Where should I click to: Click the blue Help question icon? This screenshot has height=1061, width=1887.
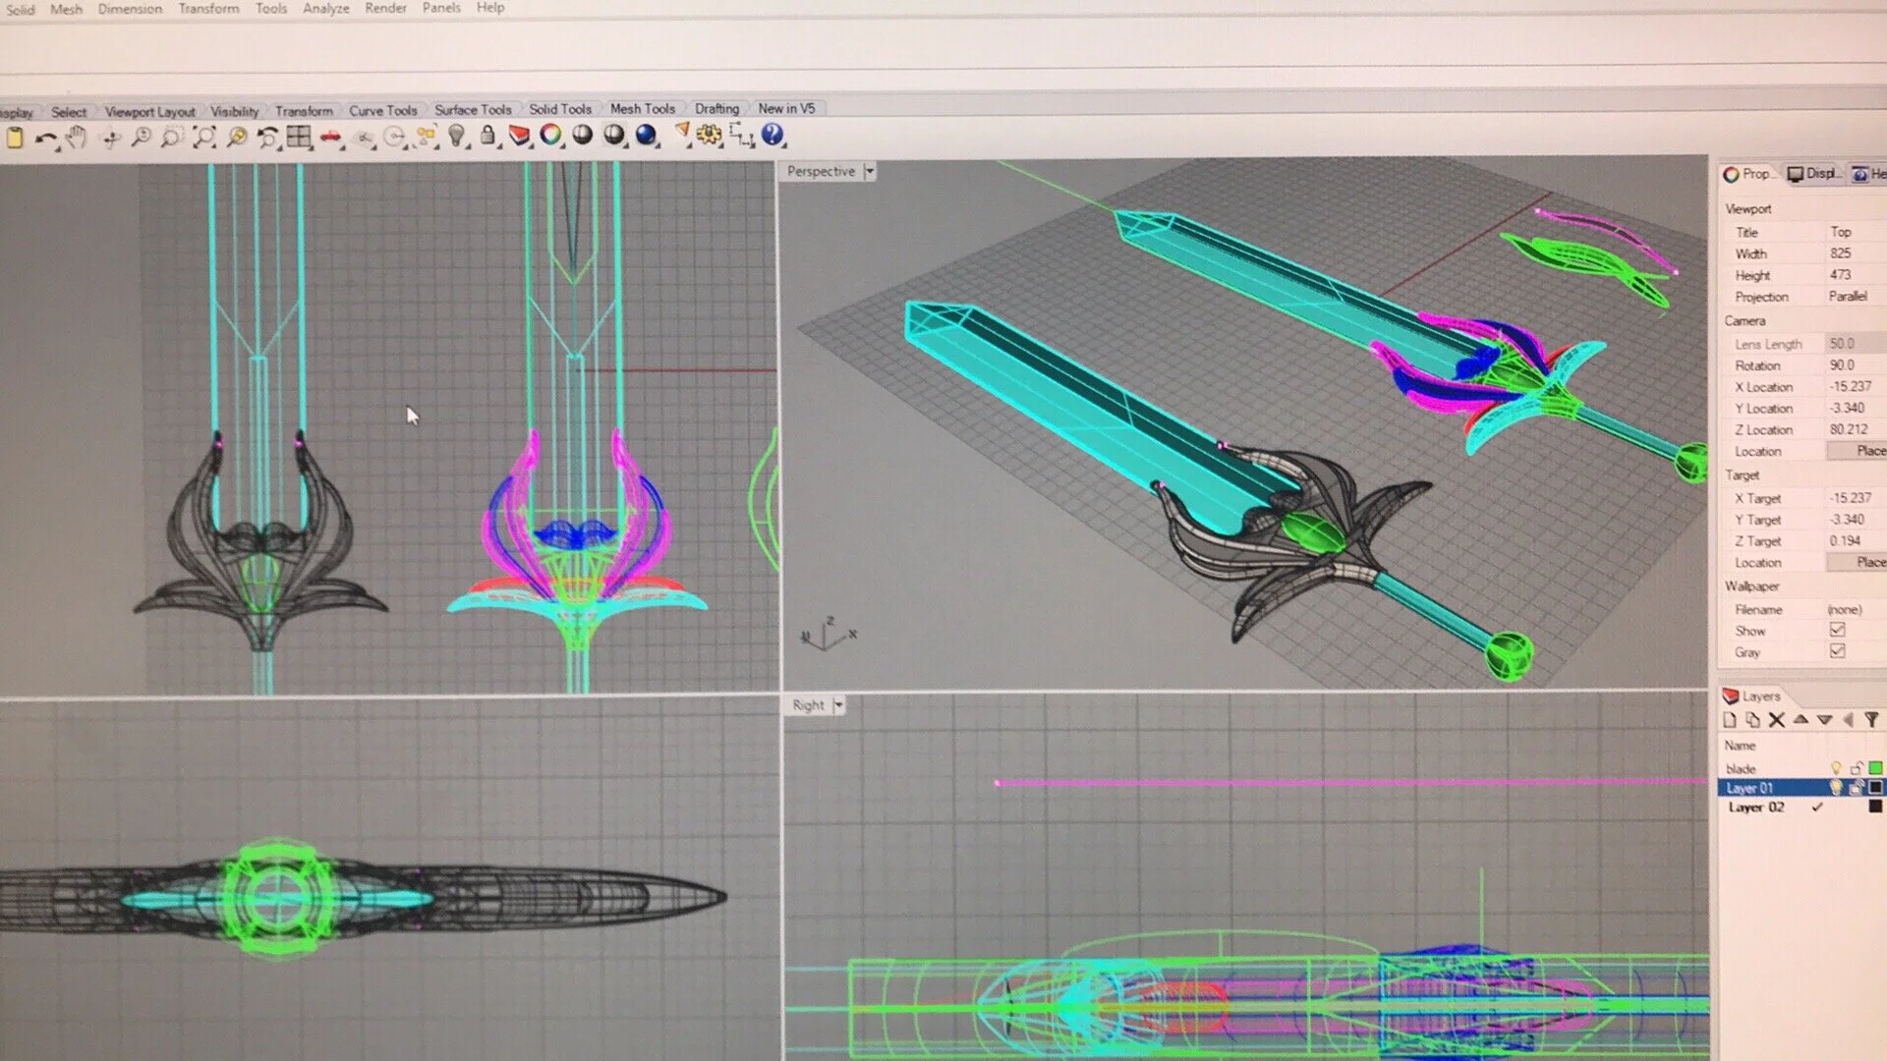click(x=772, y=135)
